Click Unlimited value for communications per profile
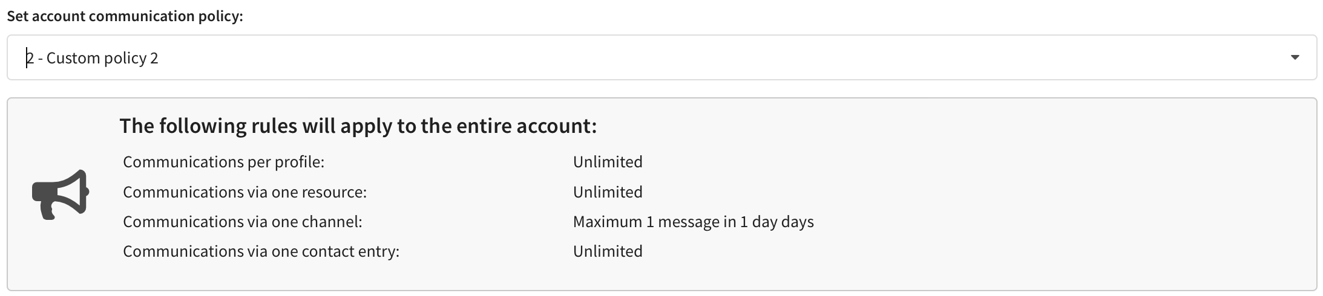The image size is (1323, 296). click(x=608, y=162)
